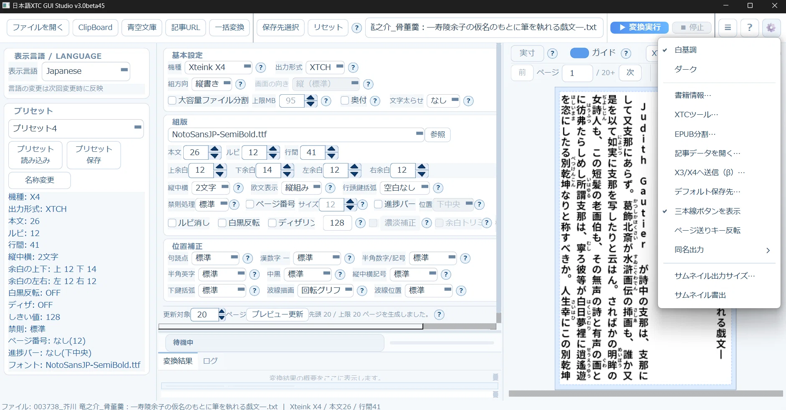The width and height of the screenshot is (786, 410).
Task: Click help icon next to リセット
Action: point(356,28)
